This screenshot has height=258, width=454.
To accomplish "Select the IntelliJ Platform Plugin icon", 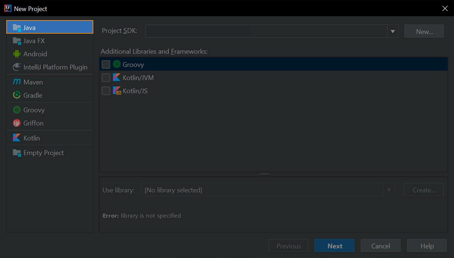I will [x=17, y=67].
